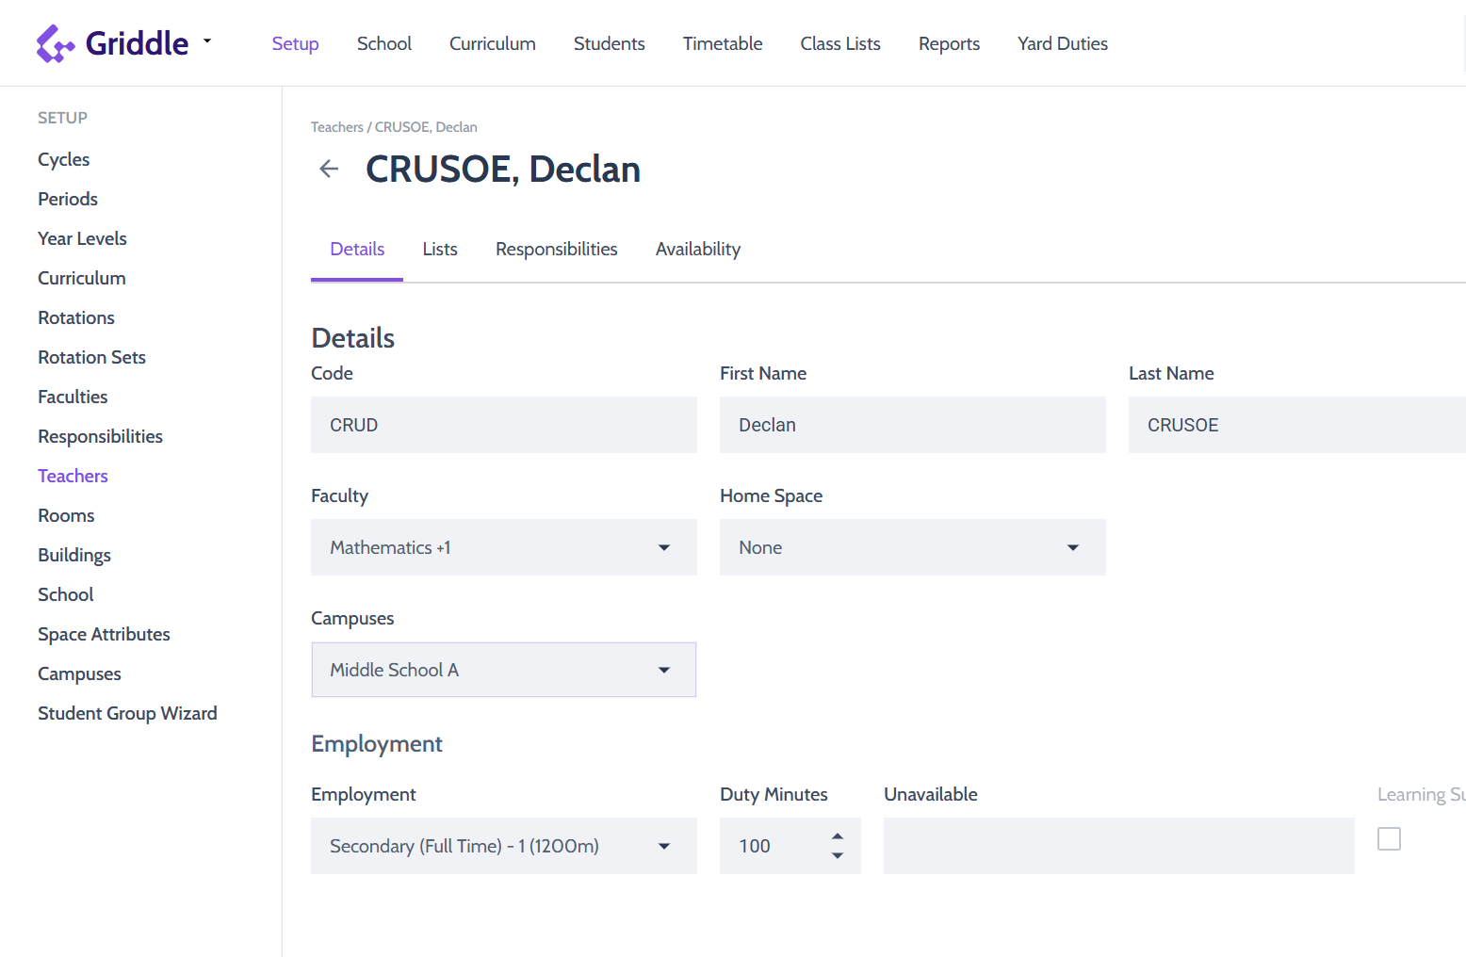Open Cycles in the setup sidebar
The width and height of the screenshot is (1466, 957).
coord(64,159)
